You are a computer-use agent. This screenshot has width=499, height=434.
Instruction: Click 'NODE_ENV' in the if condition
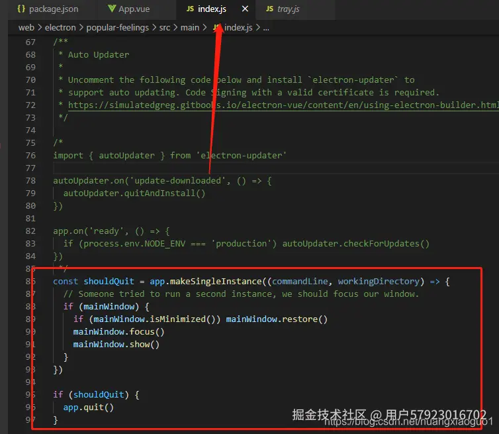pos(165,244)
